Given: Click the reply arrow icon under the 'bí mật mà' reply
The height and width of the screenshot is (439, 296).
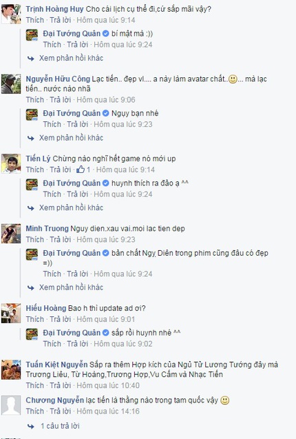Looking at the screenshot, I should pos(31,59).
